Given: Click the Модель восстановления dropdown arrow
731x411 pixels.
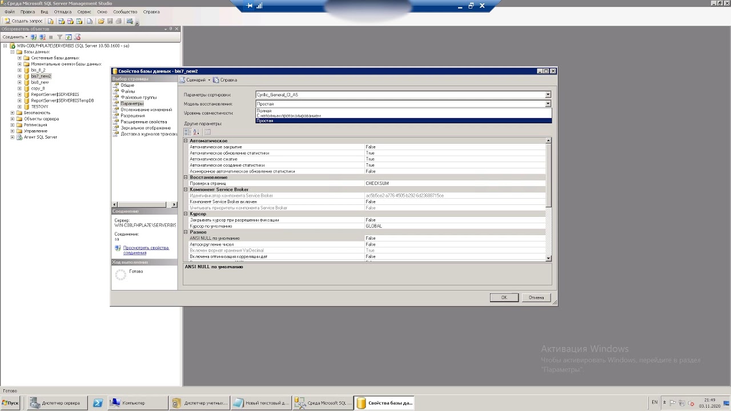Looking at the screenshot, I should tap(548, 104).
